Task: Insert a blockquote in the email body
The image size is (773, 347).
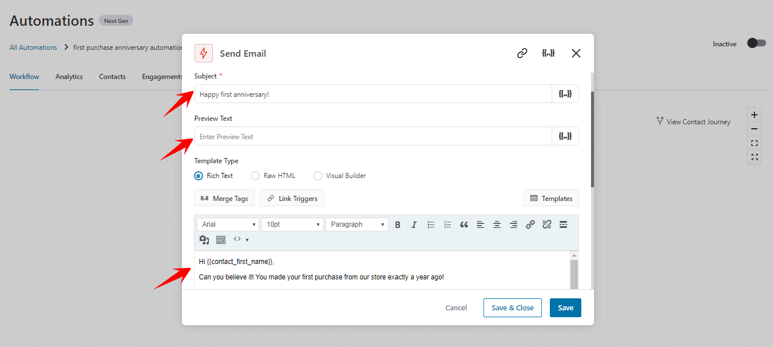Action: pyautogui.click(x=464, y=224)
